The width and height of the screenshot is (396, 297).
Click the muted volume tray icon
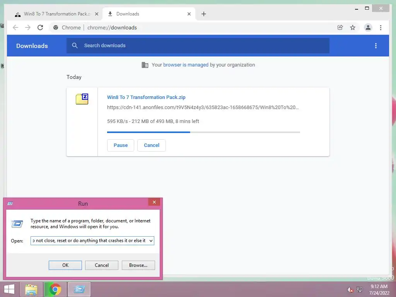pyautogui.click(x=350, y=290)
